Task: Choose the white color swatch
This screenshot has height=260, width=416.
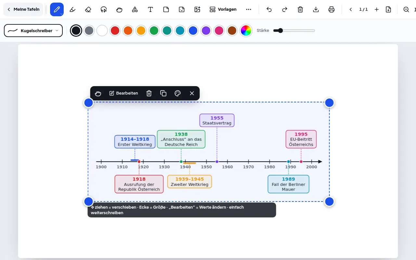Action: 102,31
